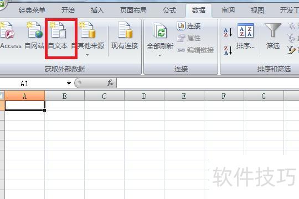The image size is (299, 199).
Task: Expand the 全部刷新 dropdown arrow
Action: coord(160,56)
